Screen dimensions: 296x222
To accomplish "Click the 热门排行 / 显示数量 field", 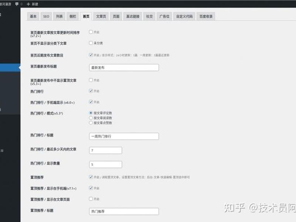I will [105, 164].
